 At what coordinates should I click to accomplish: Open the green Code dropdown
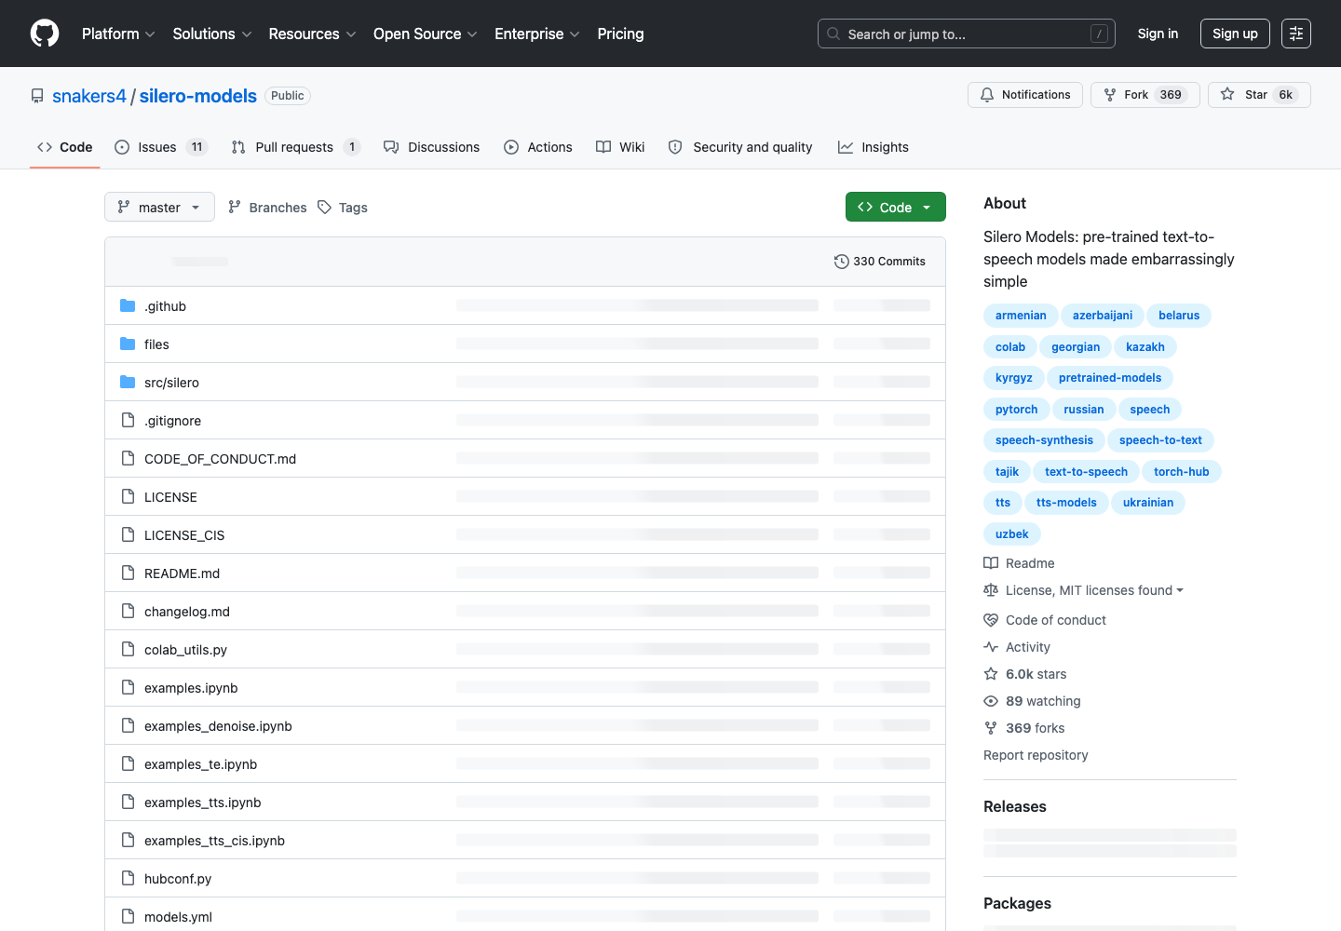[896, 207]
